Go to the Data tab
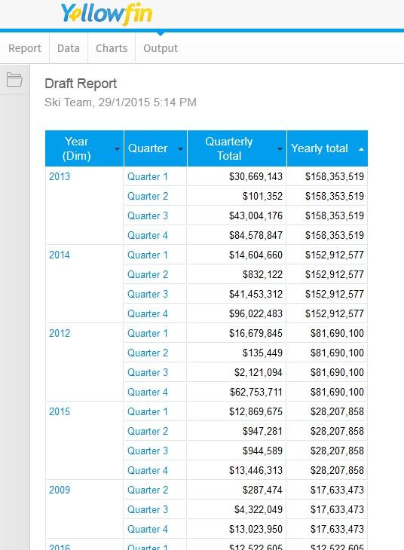 coord(69,48)
